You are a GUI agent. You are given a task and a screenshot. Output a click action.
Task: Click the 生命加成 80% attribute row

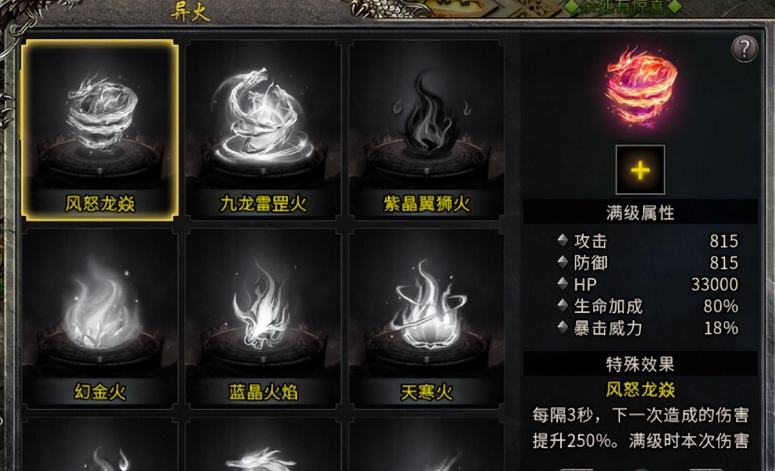pos(647,306)
